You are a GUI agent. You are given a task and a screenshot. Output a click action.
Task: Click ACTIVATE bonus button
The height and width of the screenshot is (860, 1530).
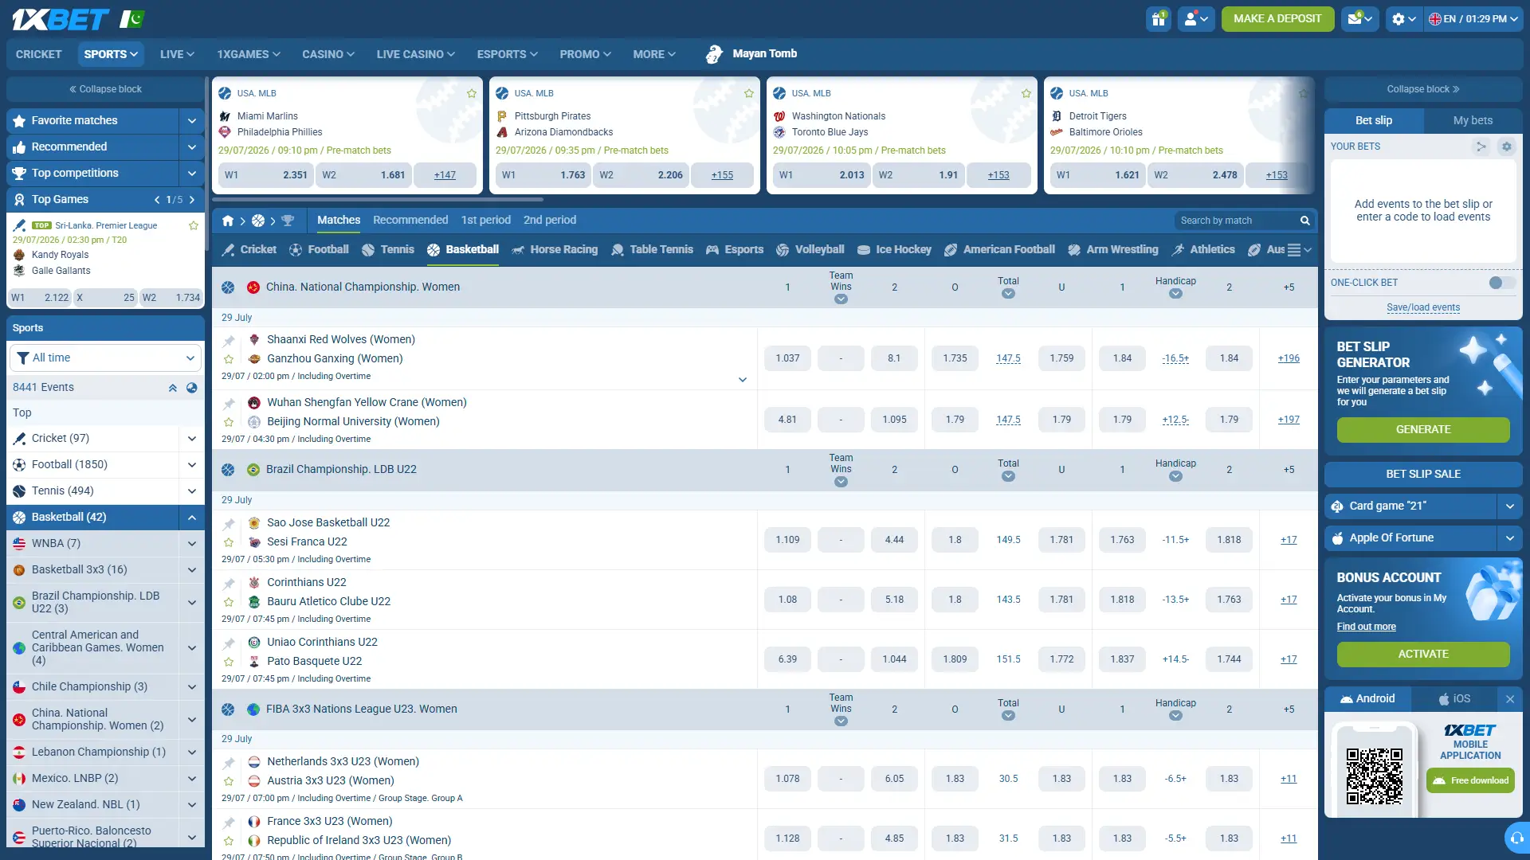(x=1423, y=655)
